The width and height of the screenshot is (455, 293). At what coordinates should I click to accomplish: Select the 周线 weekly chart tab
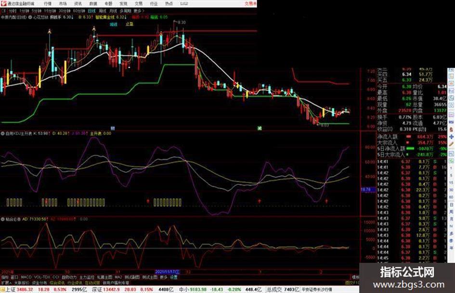tap(103, 11)
